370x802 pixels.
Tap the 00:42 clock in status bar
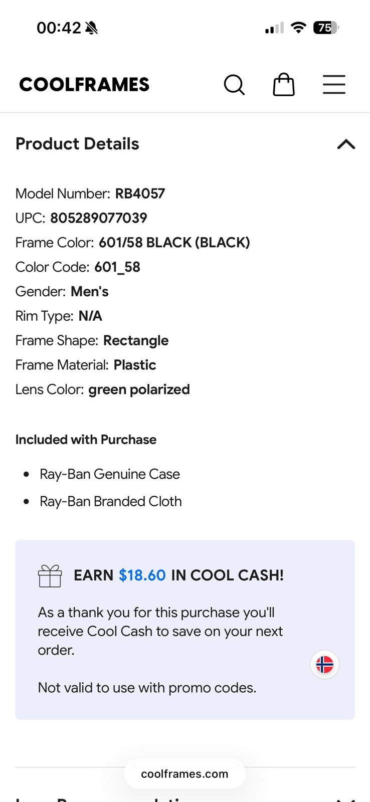[x=59, y=28]
